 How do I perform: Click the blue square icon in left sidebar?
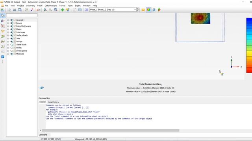[x=3, y=57]
